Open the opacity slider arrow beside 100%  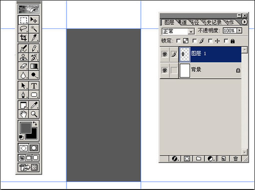pyautogui.click(x=239, y=30)
